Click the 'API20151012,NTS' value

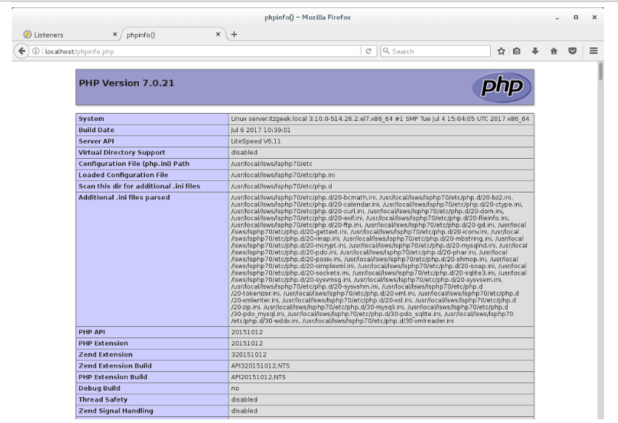tap(259, 377)
